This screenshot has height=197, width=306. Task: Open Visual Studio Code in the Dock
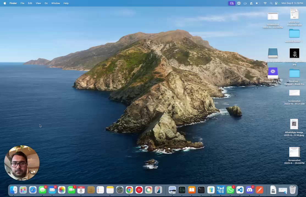240,190
